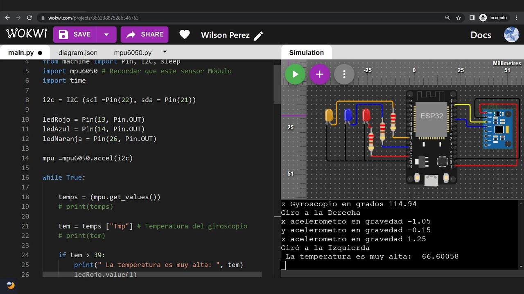Viewport: 524px width, 294px height.
Task: Open the file tabs dropdown arrow
Action: [x=165, y=52]
